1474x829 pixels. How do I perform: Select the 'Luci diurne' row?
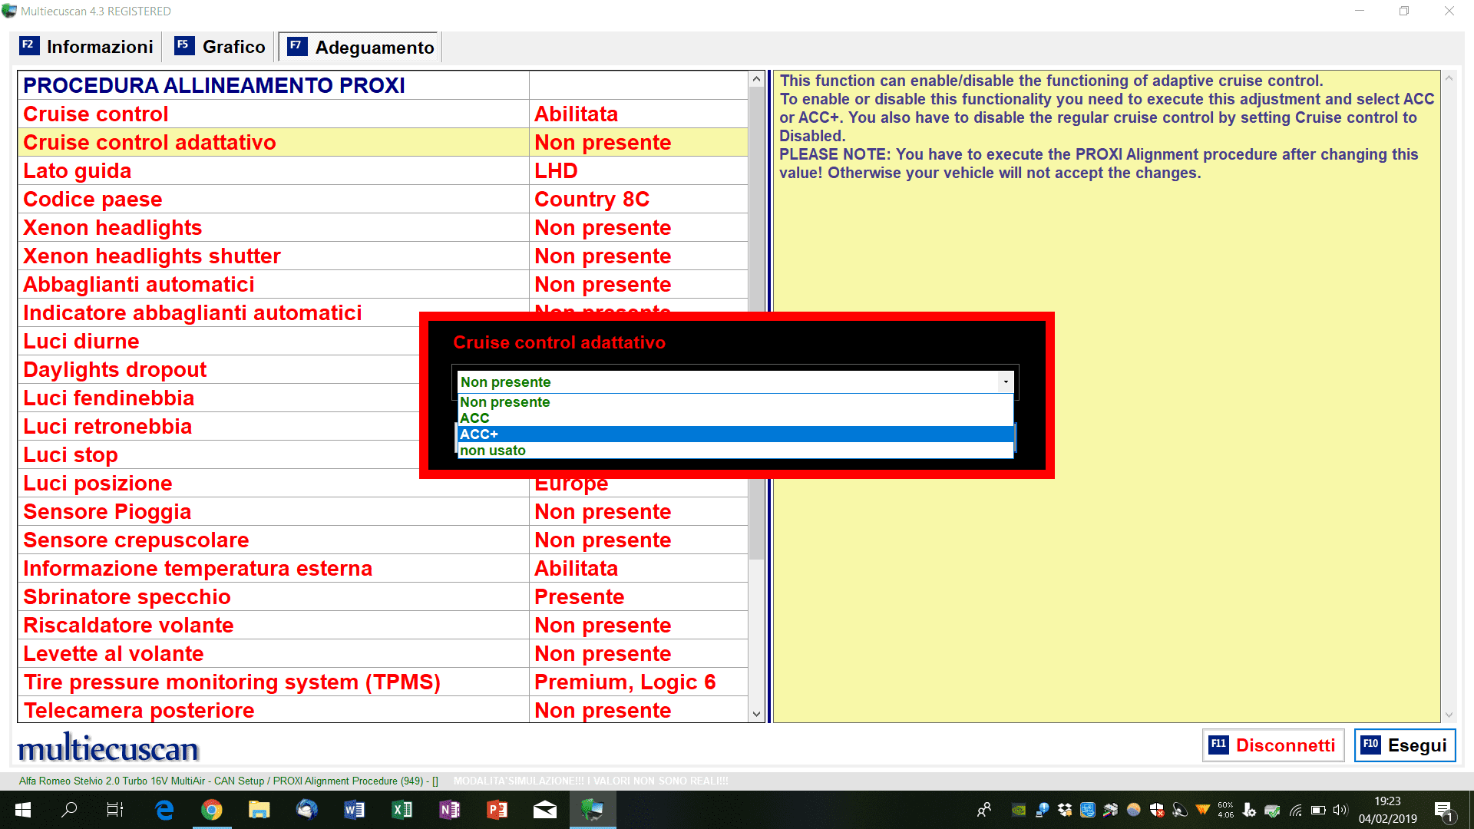click(x=219, y=341)
